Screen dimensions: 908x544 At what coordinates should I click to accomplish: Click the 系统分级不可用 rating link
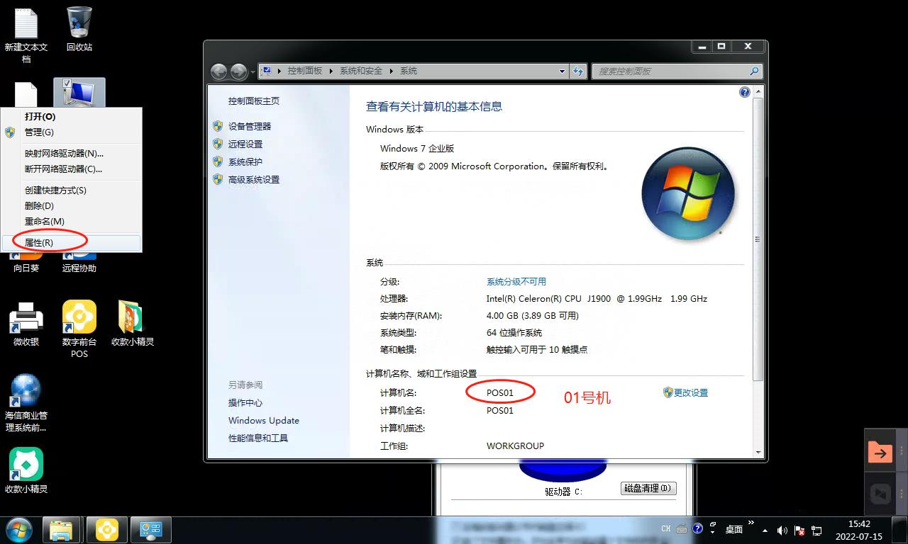tap(516, 281)
